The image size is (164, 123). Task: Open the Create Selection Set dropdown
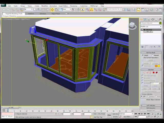click(x=114, y=9)
